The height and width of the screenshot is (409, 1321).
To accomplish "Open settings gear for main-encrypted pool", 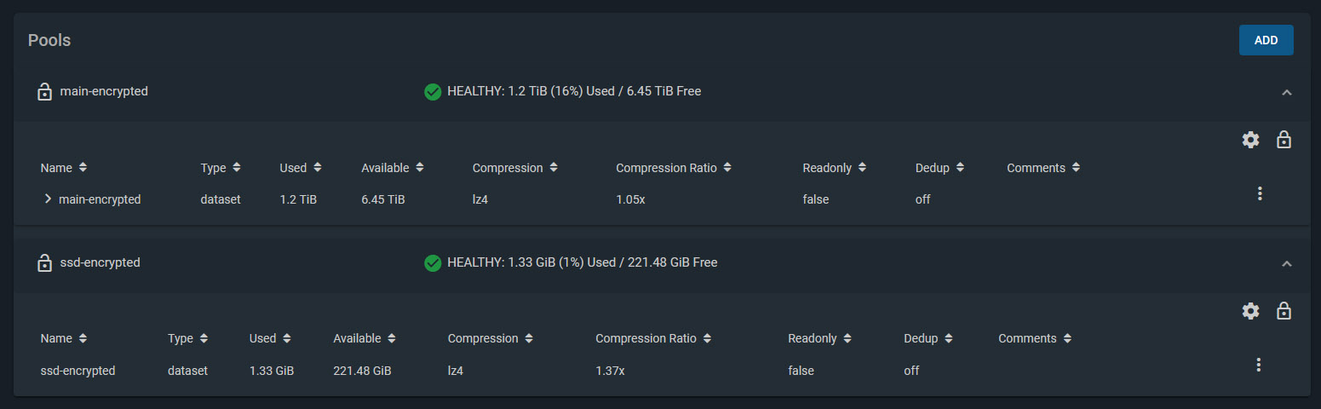I will (x=1250, y=140).
